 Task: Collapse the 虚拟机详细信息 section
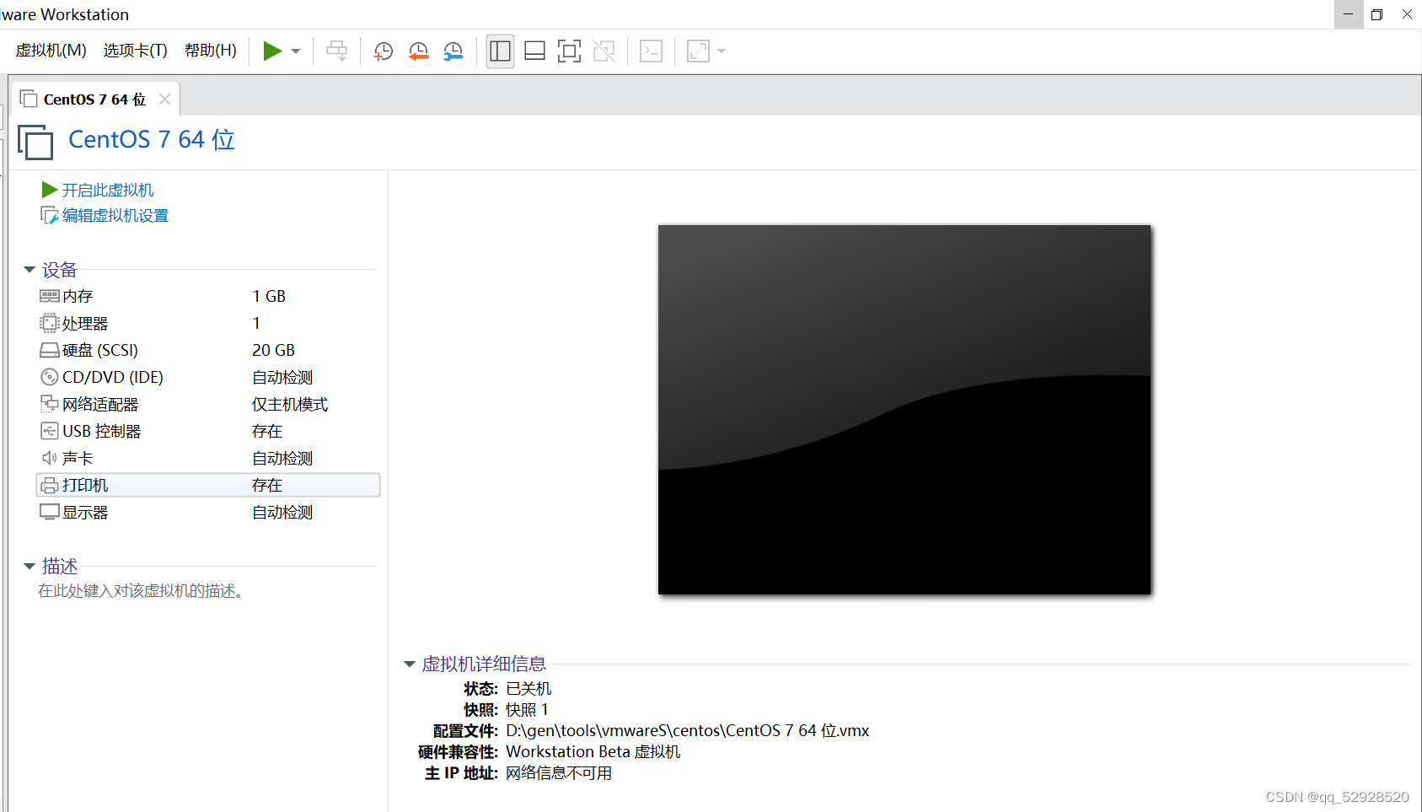point(410,664)
